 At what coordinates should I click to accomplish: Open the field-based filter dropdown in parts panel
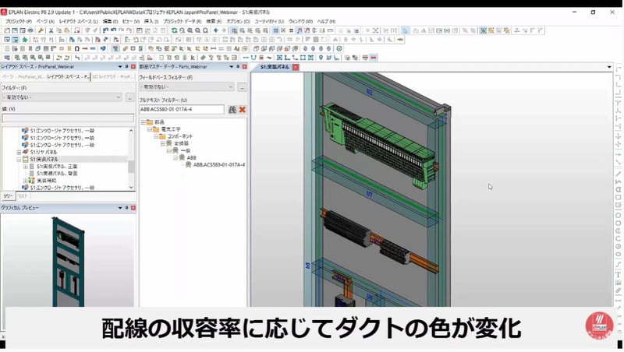click(x=230, y=86)
